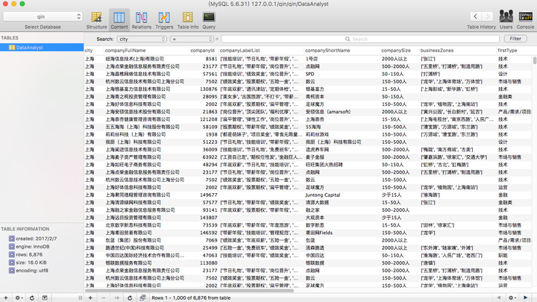Screen dimensions: 537x302
Task: Expand the city search field dropdown
Action: 142,39
